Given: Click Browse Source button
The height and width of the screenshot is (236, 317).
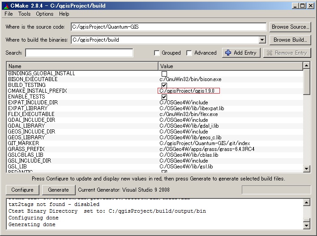Looking at the screenshot, I should 290,27.
